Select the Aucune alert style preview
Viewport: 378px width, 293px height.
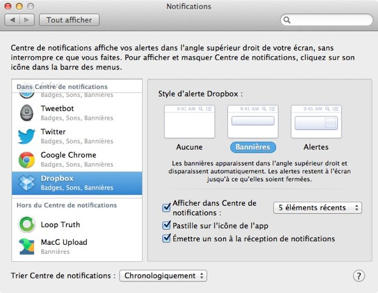[x=190, y=121]
